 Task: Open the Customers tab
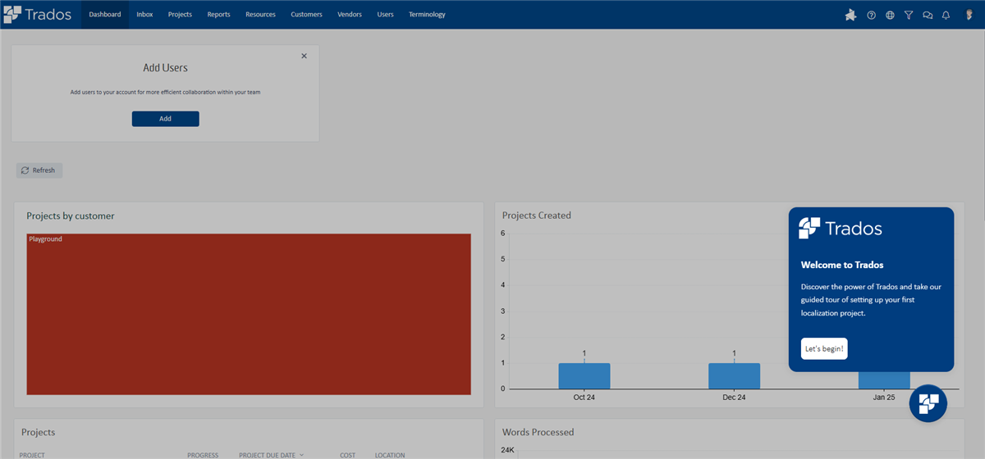pyautogui.click(x=306, y=15)
